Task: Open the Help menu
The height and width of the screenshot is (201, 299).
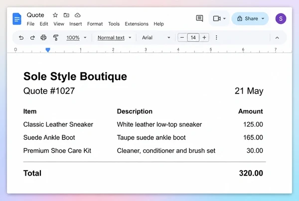Action: point(158,24)
